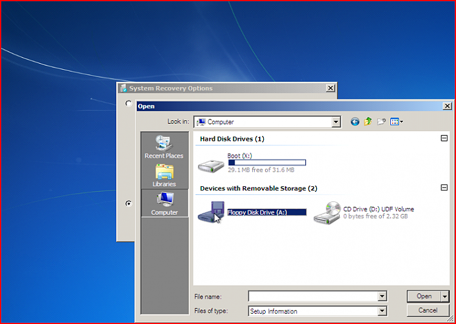Go up one level with the folder-up icon
The width and height of the screenshot is (456, 324).
tap(368, 121)
